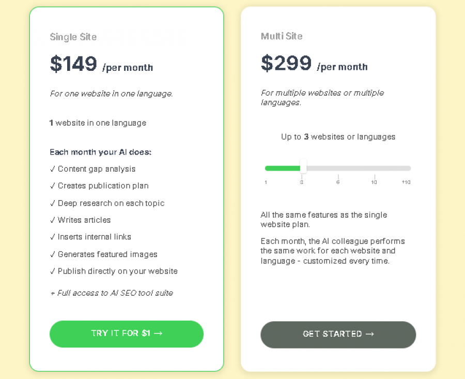The height and width of the screenshot is (379, 465).
Task: Click the checkmark beside Creates publication plan
Action: click(52, 186)
